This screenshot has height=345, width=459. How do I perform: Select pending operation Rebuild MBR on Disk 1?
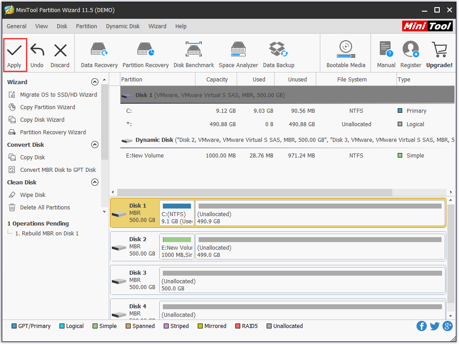point(47,234)
